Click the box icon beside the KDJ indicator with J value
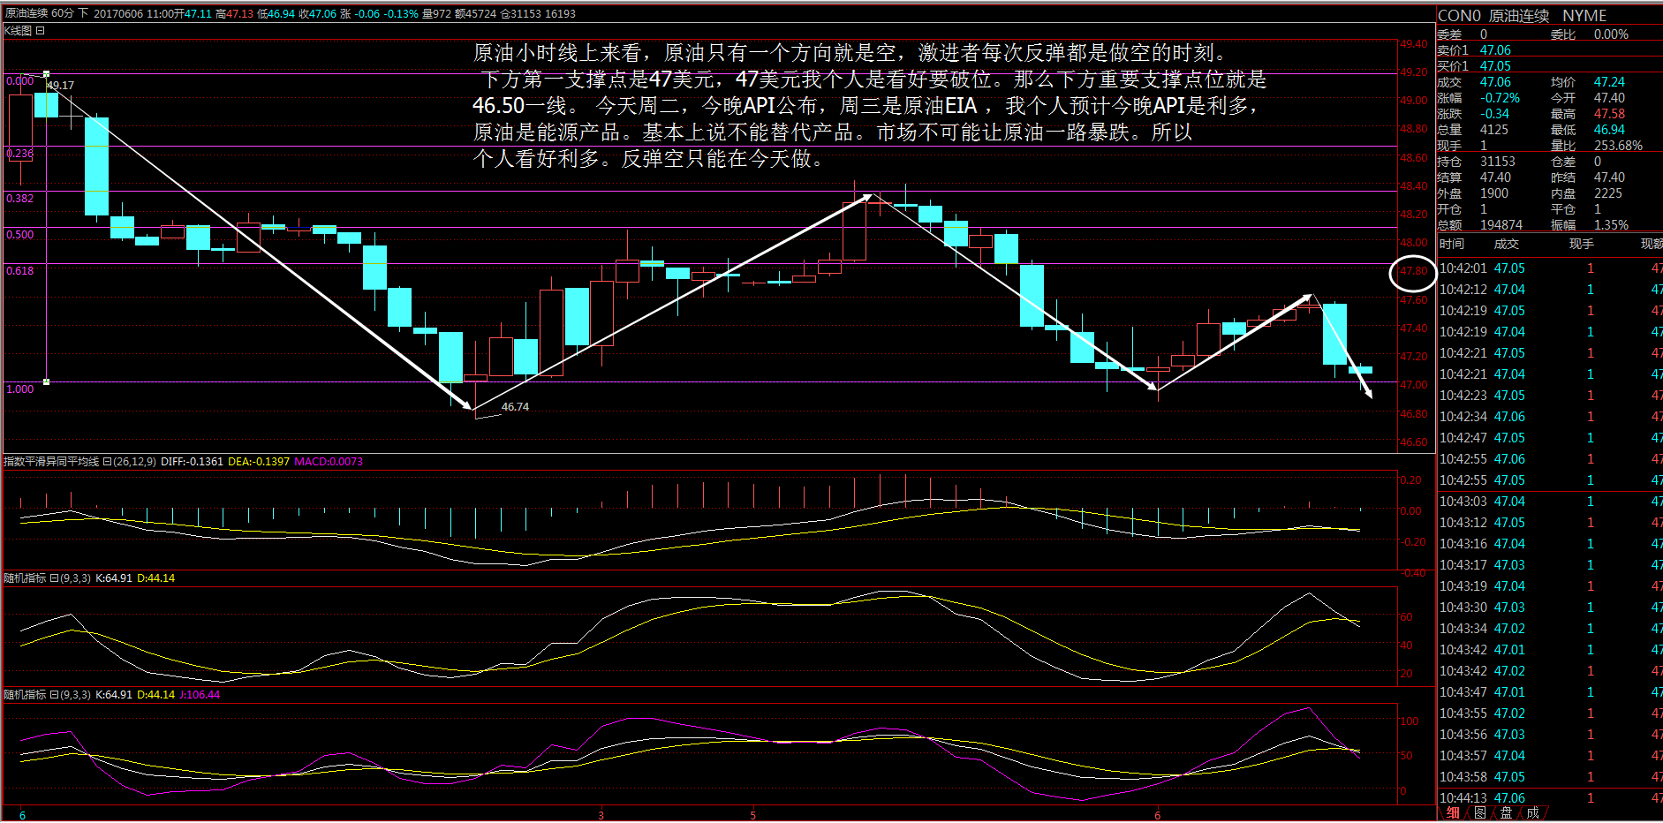This screenshot has width=1663, height=823. click(54, 695)
